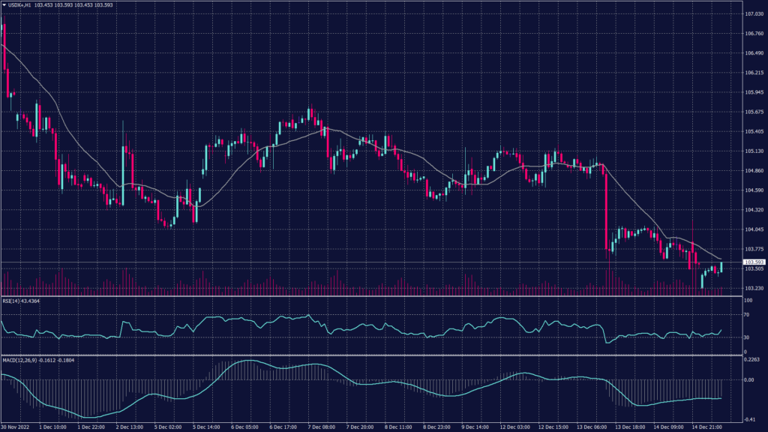This screenshot has width=768, height=432.
Task: Click the USDX+,H1 symbol title
Action: pyautogui.click(x=20, y=7)
